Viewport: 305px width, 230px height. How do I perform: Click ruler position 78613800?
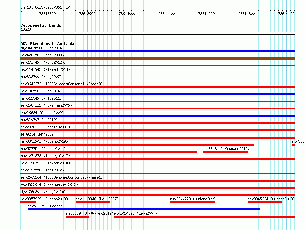coord(47,14)
